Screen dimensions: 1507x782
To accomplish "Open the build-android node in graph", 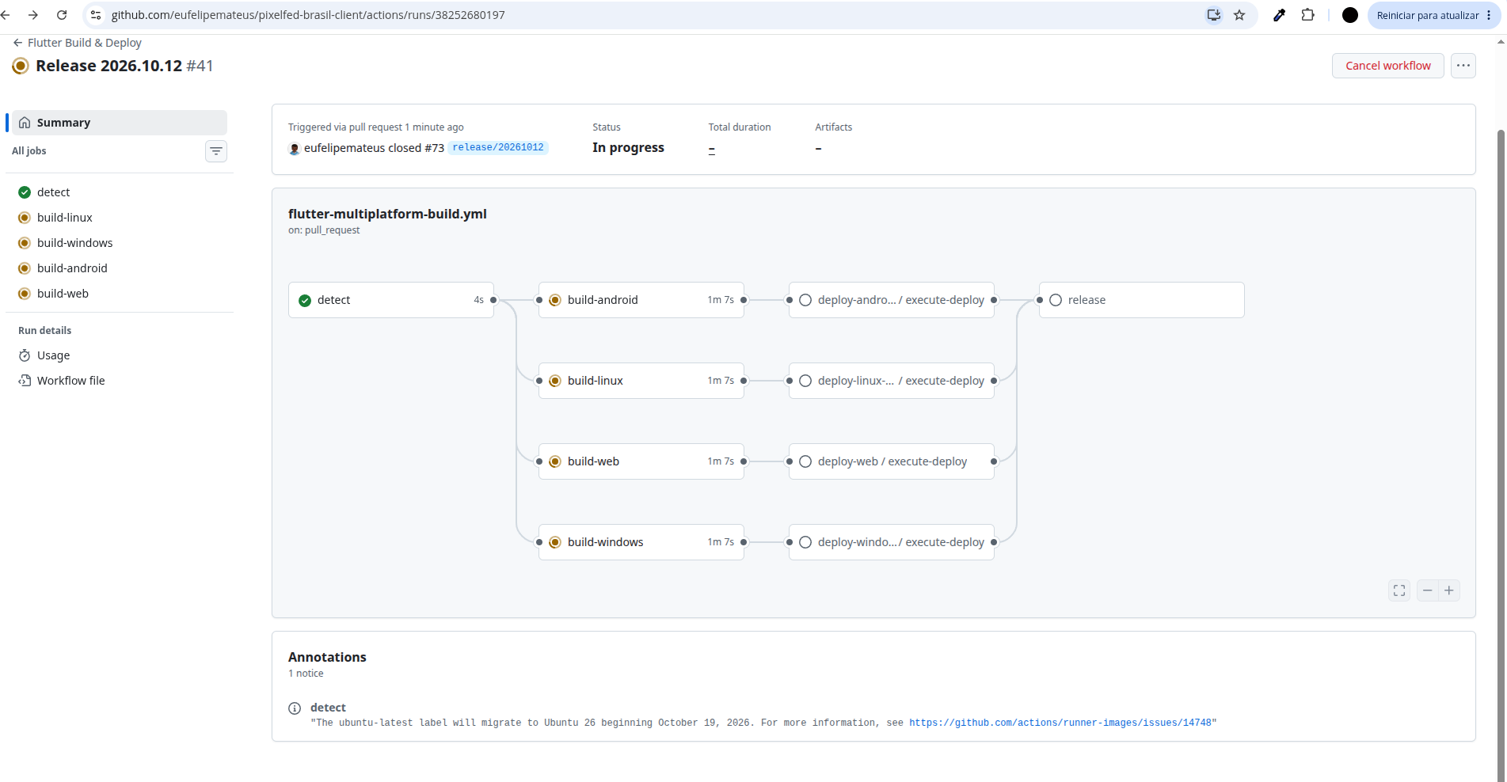I will [x=641, y=300].
